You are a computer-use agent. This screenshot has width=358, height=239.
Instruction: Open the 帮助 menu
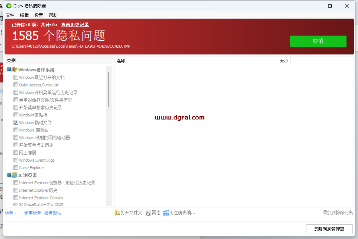(53, 15)
